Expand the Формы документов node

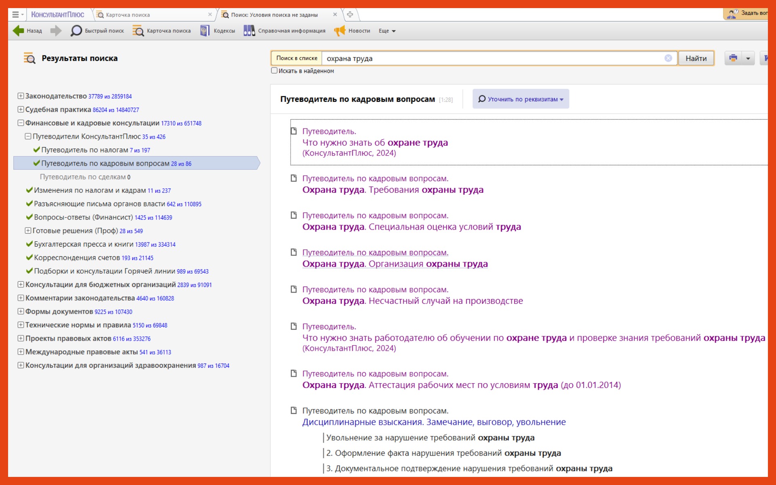point(21,312)
